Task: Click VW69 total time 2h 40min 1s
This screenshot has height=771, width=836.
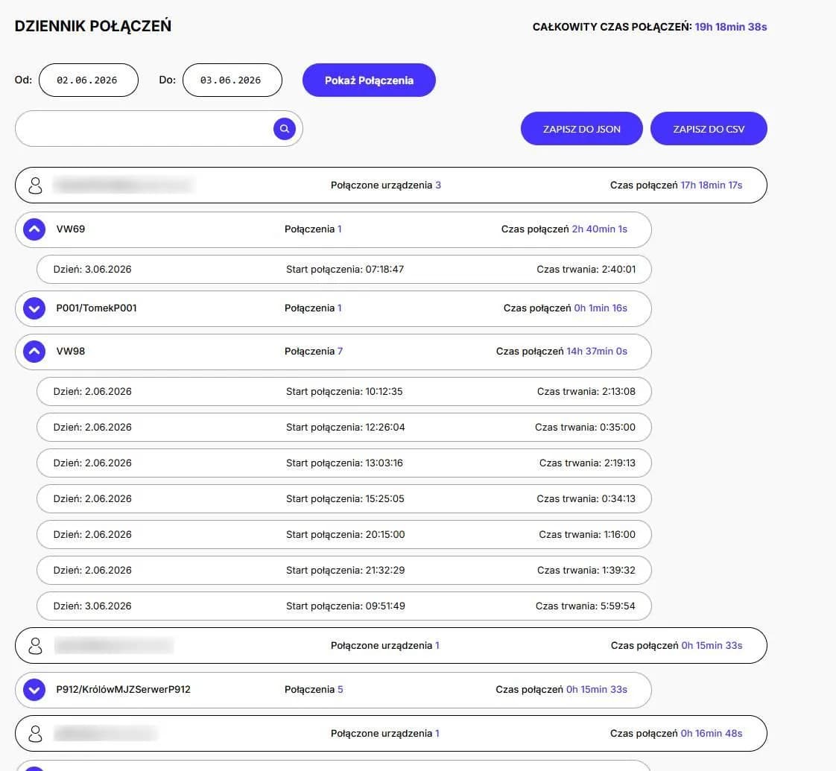Action: click(599, 229)
